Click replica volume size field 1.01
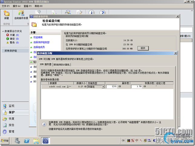This screenshot has height=146, width=195. (112, 87)
